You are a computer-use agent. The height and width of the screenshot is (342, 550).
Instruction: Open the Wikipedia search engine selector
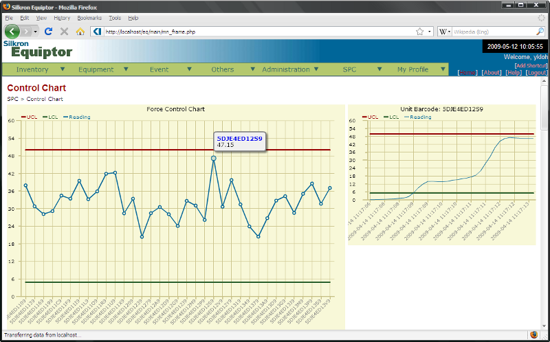[x=444, y=32]
